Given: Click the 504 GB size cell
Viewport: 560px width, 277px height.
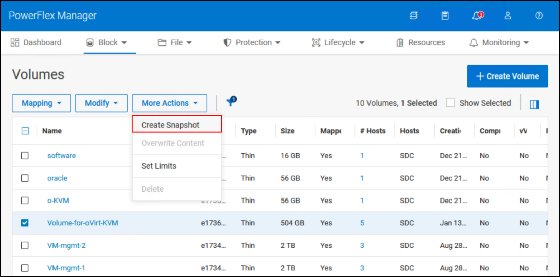Looking at the screenshot, I should tap(292, 223).
